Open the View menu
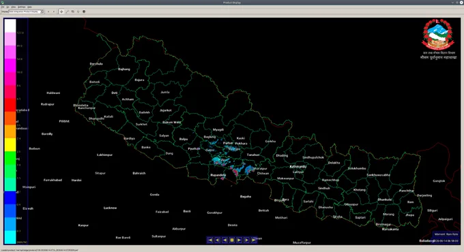 [x=14, y=7]
